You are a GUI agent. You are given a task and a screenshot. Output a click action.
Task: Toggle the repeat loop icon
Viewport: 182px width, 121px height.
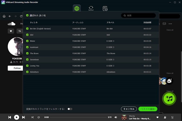39,117
